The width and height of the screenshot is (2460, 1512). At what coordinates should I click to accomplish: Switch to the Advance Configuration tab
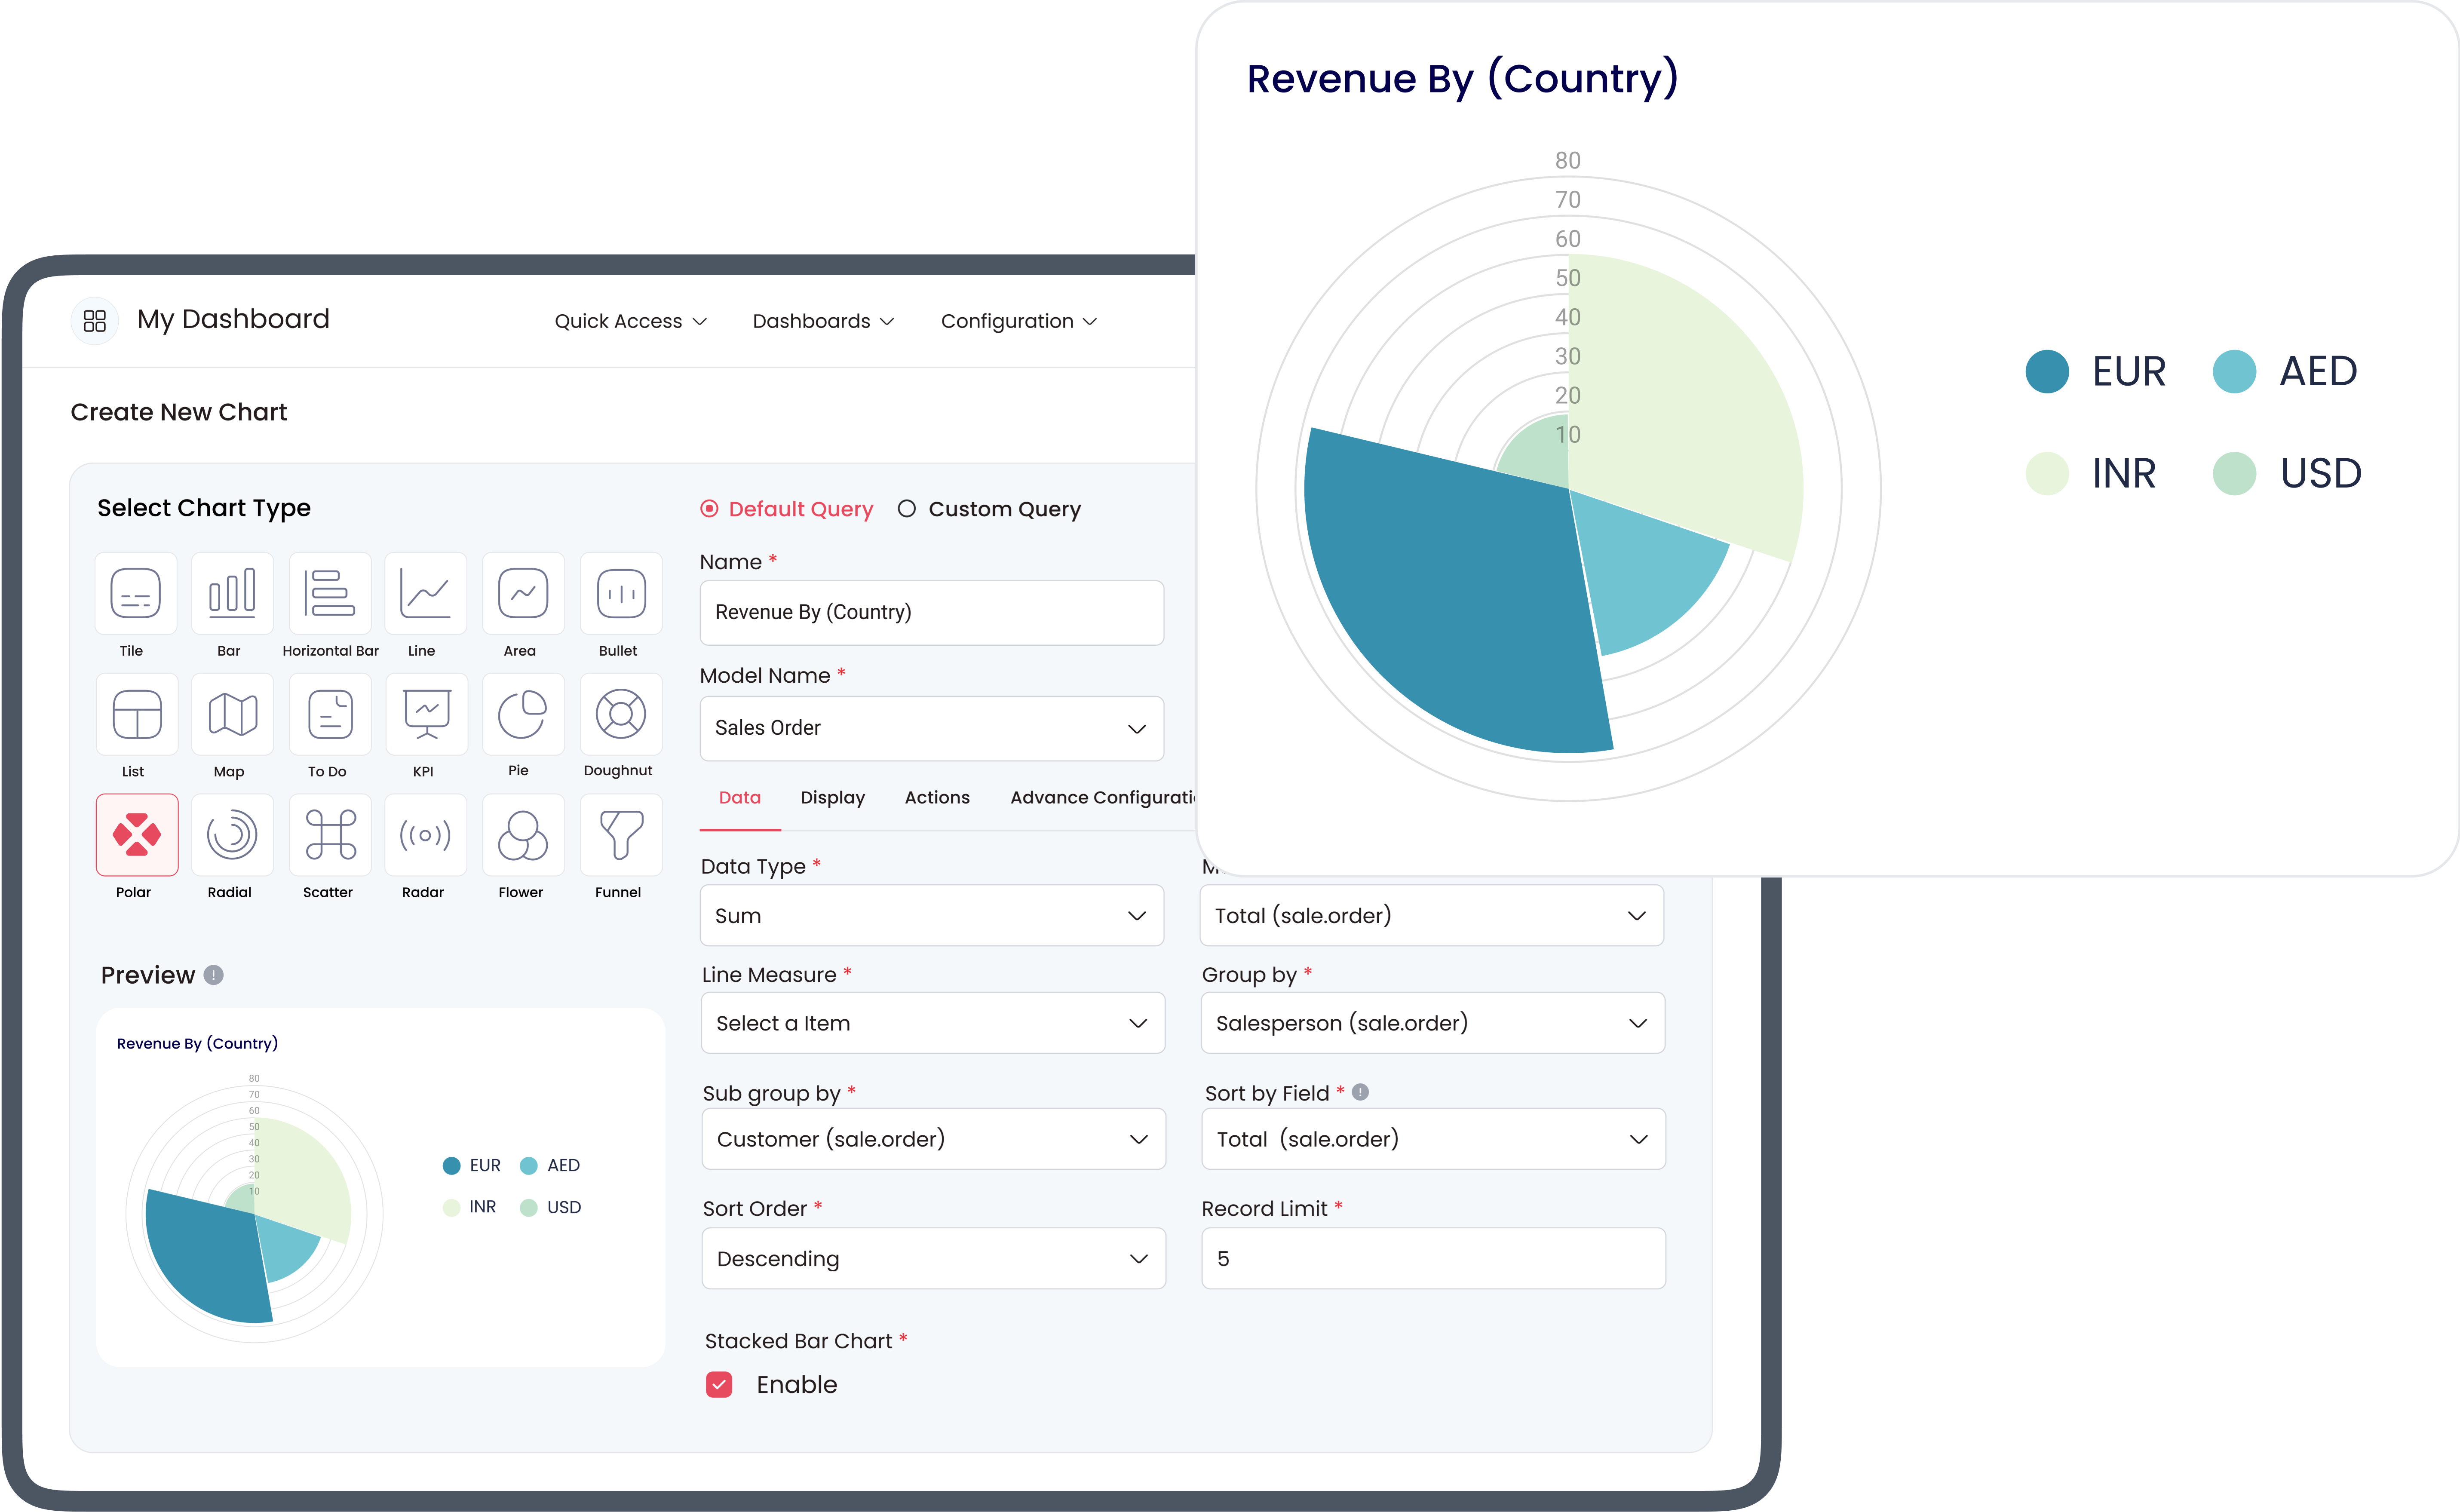(x=1103, y=798)
